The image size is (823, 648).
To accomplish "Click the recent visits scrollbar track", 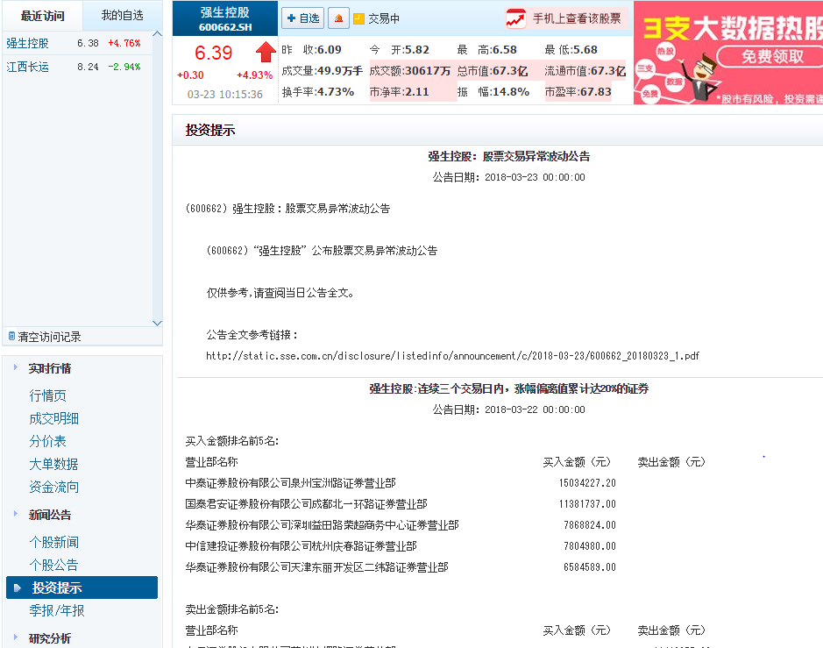I will pos(158,179).
